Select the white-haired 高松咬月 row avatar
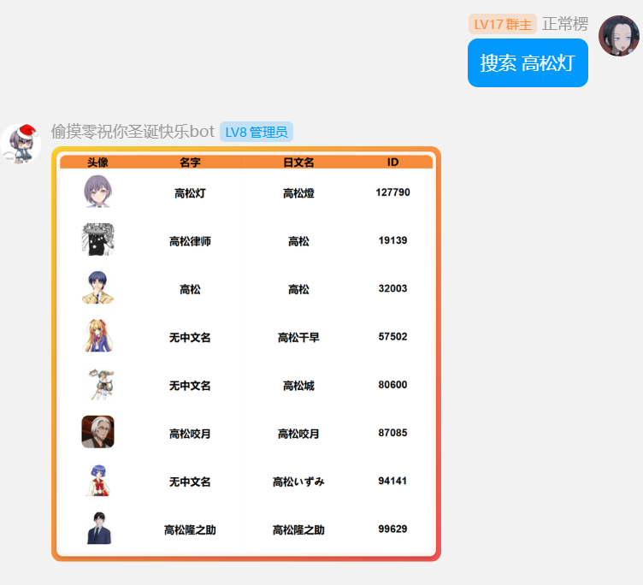This screenshot has width=643, height=585. 97,432
